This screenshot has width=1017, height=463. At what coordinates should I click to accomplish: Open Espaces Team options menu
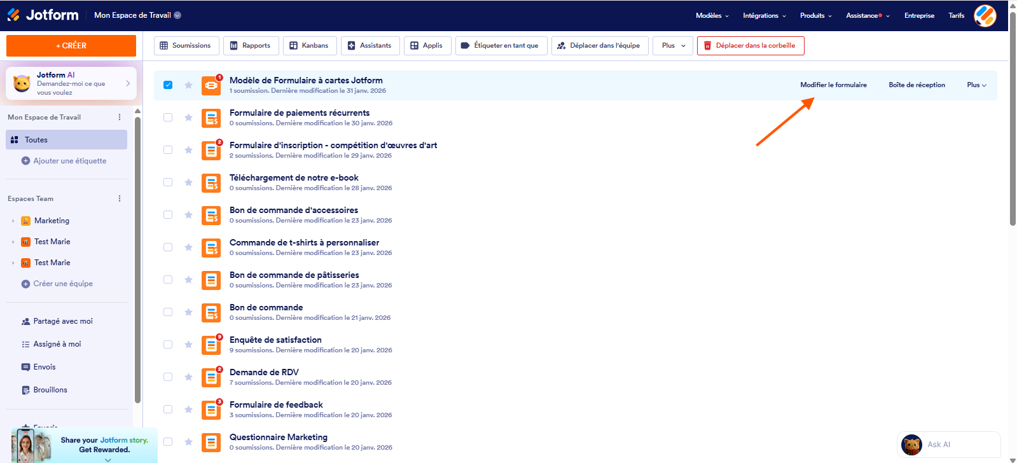(x=120, y=198)
